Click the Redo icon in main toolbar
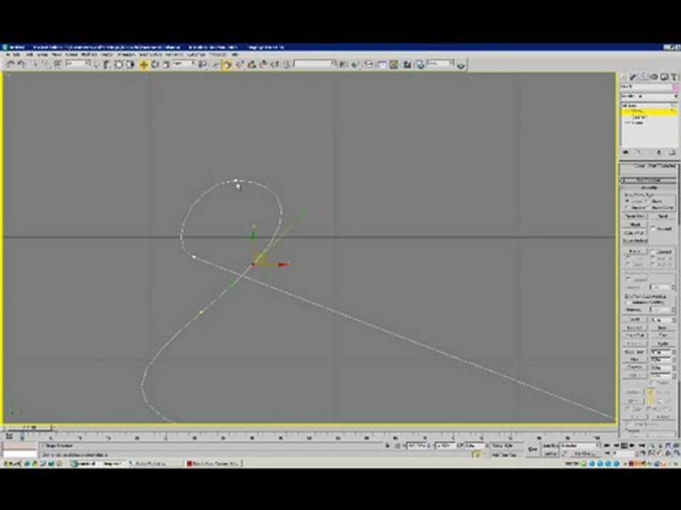Image resolution: width=681 pixels, height=510 pixels. (22, 64)
